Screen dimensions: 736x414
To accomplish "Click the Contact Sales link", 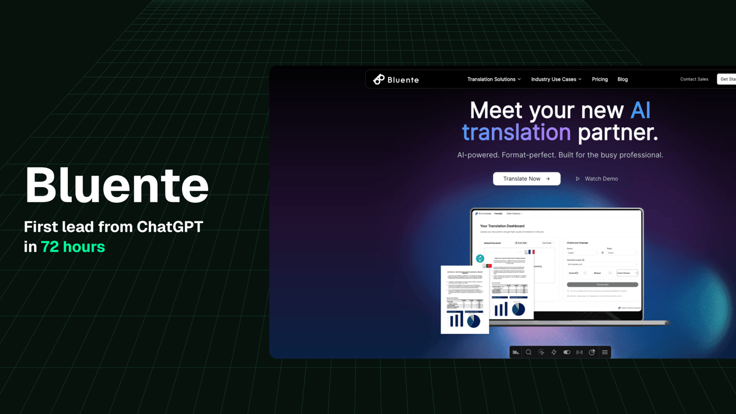I will pos(694,79).
